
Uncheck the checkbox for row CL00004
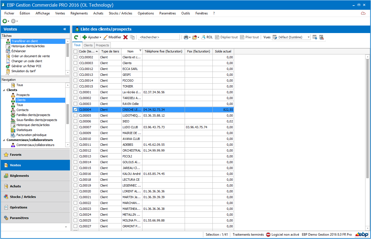point(76,110)
